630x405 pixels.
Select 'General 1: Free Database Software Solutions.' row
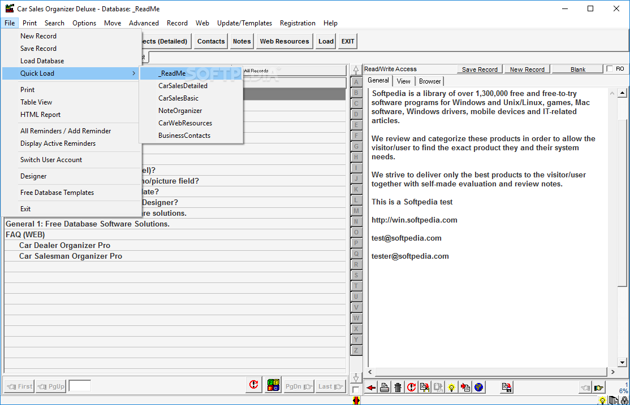175,224
